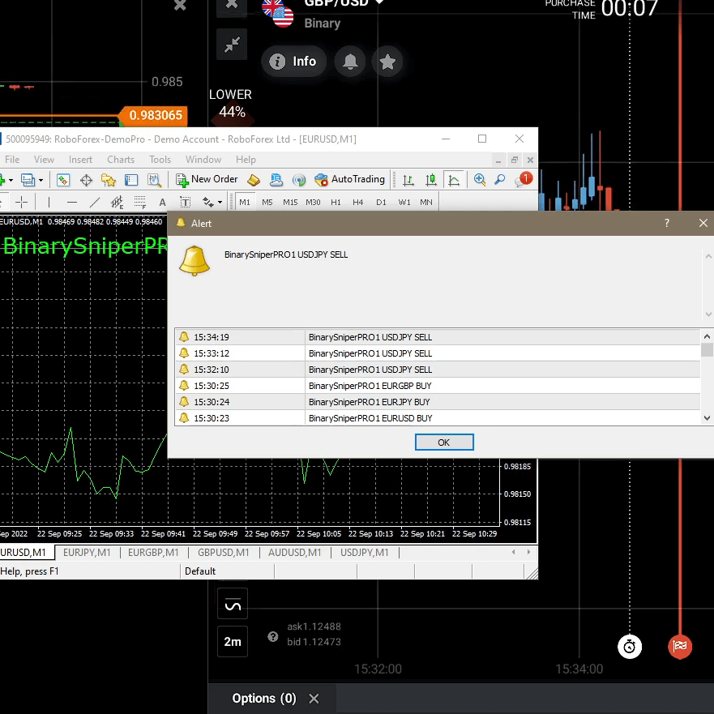Open the Strategy Tester magnifier icon

tap(154, 180)
